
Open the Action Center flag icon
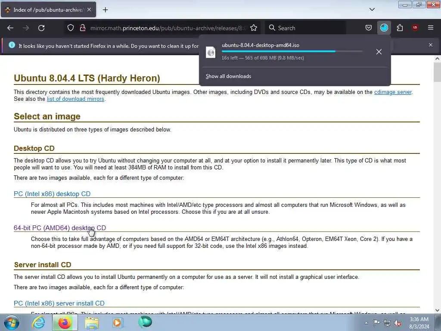pyautogui.click(x=376, y=323)
